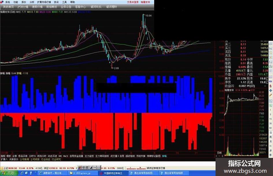Image resolution: width=273 pixels, height=176 pixels.
Task: Open the 银河玖乐 tab
Action: coord(96,7)
